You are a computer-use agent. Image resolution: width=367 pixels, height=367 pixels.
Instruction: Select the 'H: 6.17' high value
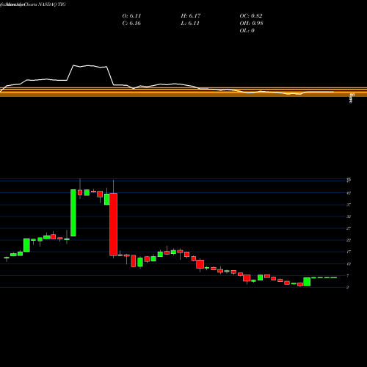(191, 16)
